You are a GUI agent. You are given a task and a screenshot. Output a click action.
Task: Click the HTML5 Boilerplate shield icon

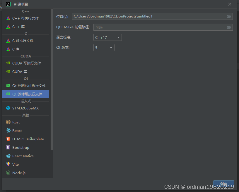[8, 139]
